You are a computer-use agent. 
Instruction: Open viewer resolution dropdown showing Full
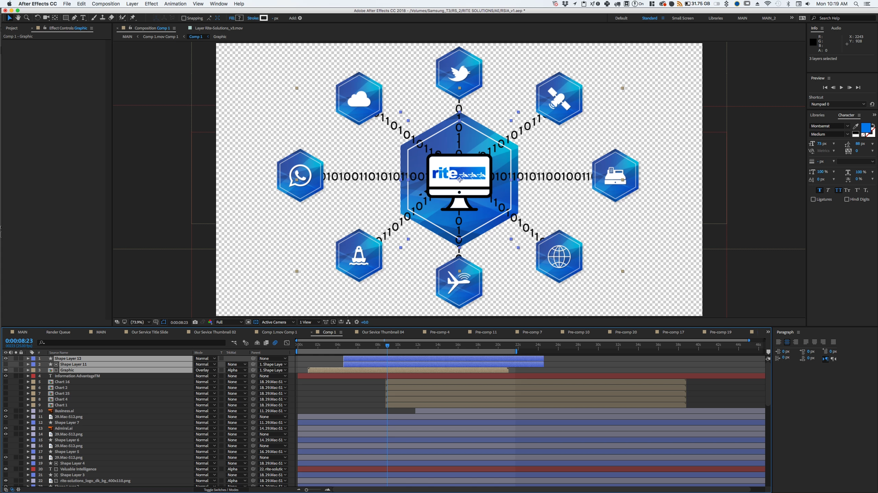(229, 322)
